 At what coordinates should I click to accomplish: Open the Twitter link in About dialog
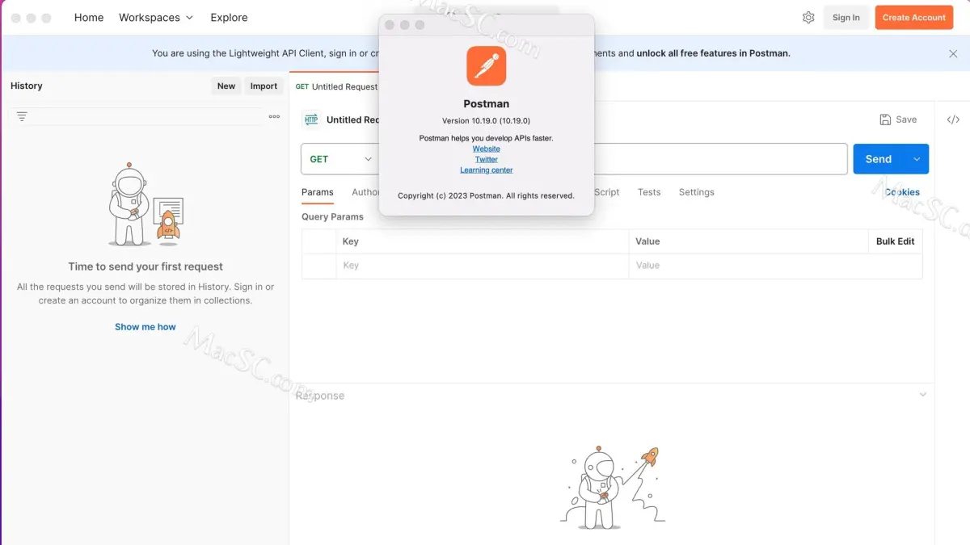487,159
